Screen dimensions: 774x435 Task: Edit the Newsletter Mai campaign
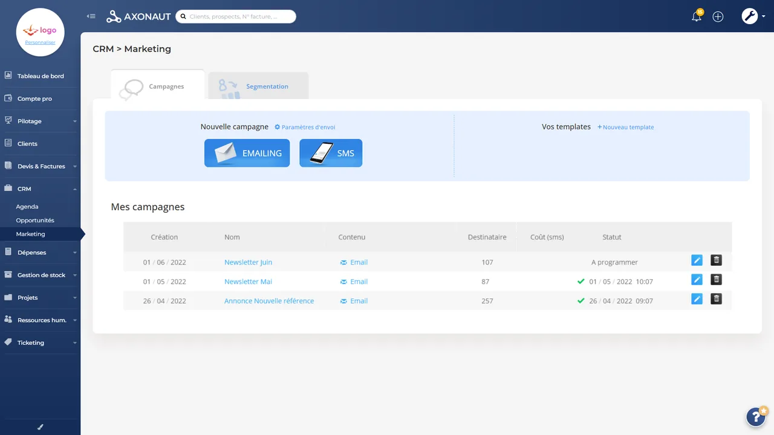click(x=697, y=280)
